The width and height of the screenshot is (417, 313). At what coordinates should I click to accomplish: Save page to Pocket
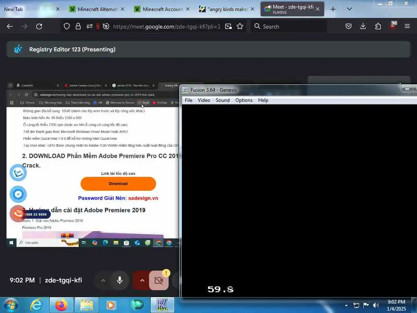[x=349, y=26]
